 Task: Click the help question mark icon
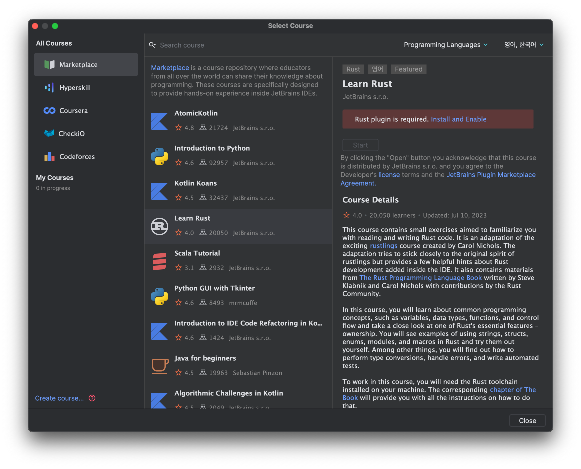(x=92, y=398)
